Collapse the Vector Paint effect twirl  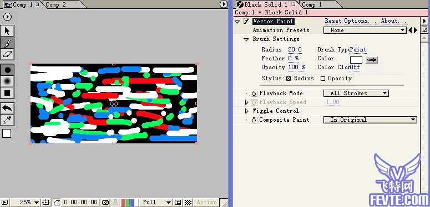[x=237, y=22]
